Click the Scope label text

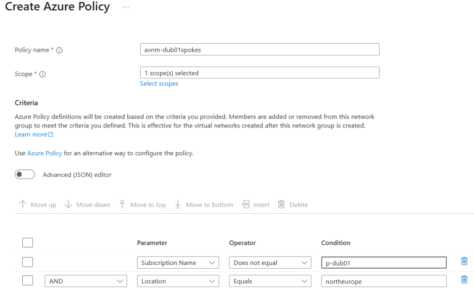[23, 74]
